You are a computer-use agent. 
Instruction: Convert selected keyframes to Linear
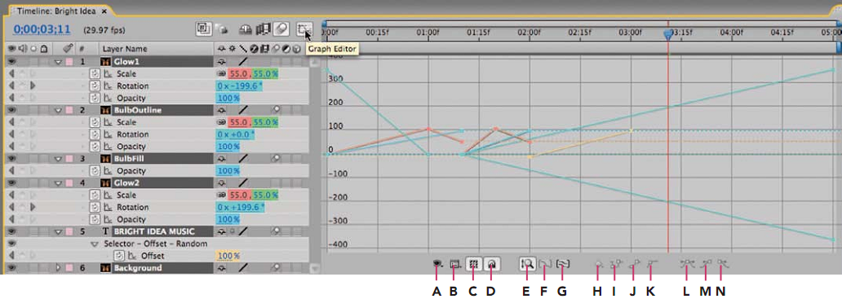pyautogui.click(x=635, y=263)
